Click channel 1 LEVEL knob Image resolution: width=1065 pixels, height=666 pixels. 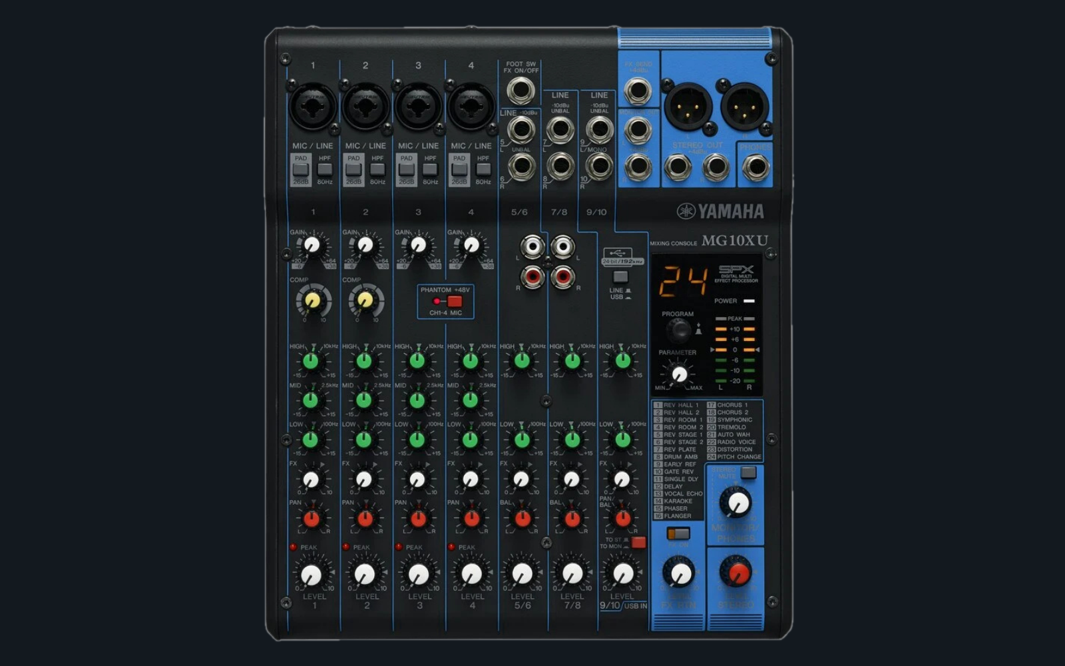coord(312,574)
